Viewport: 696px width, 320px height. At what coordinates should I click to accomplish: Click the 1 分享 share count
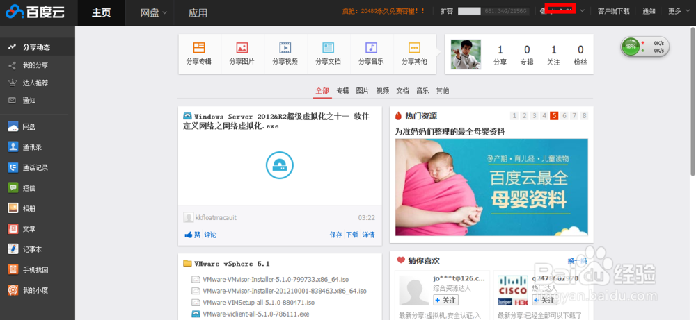[500, 55]
